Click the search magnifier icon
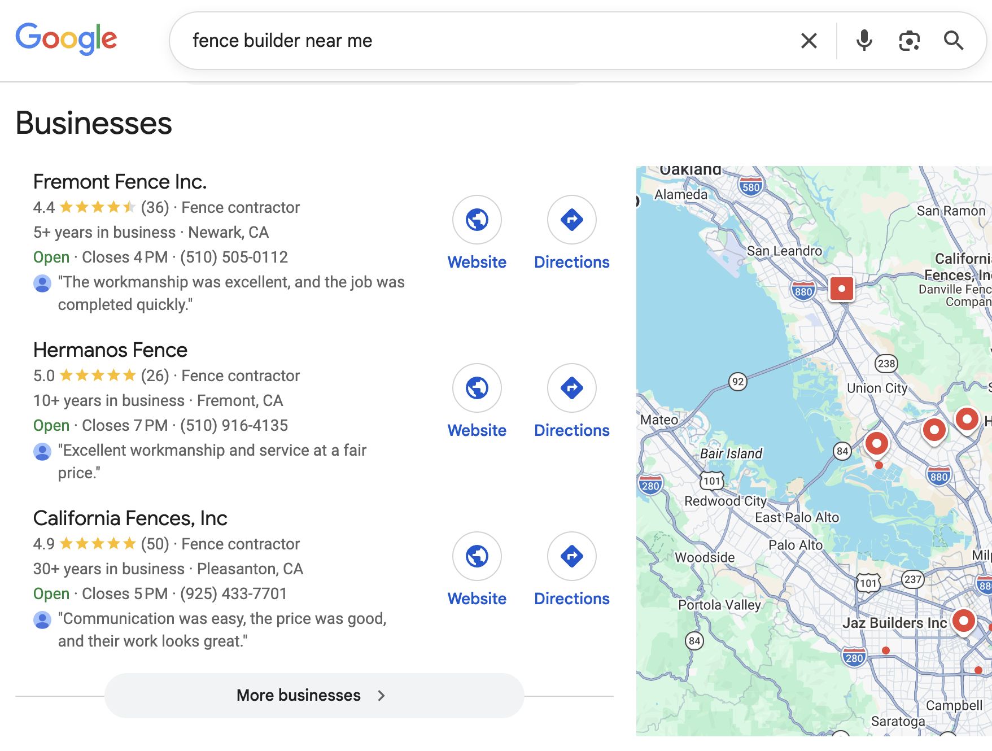This screenshot has width=992, height=751. click(954, 40)
